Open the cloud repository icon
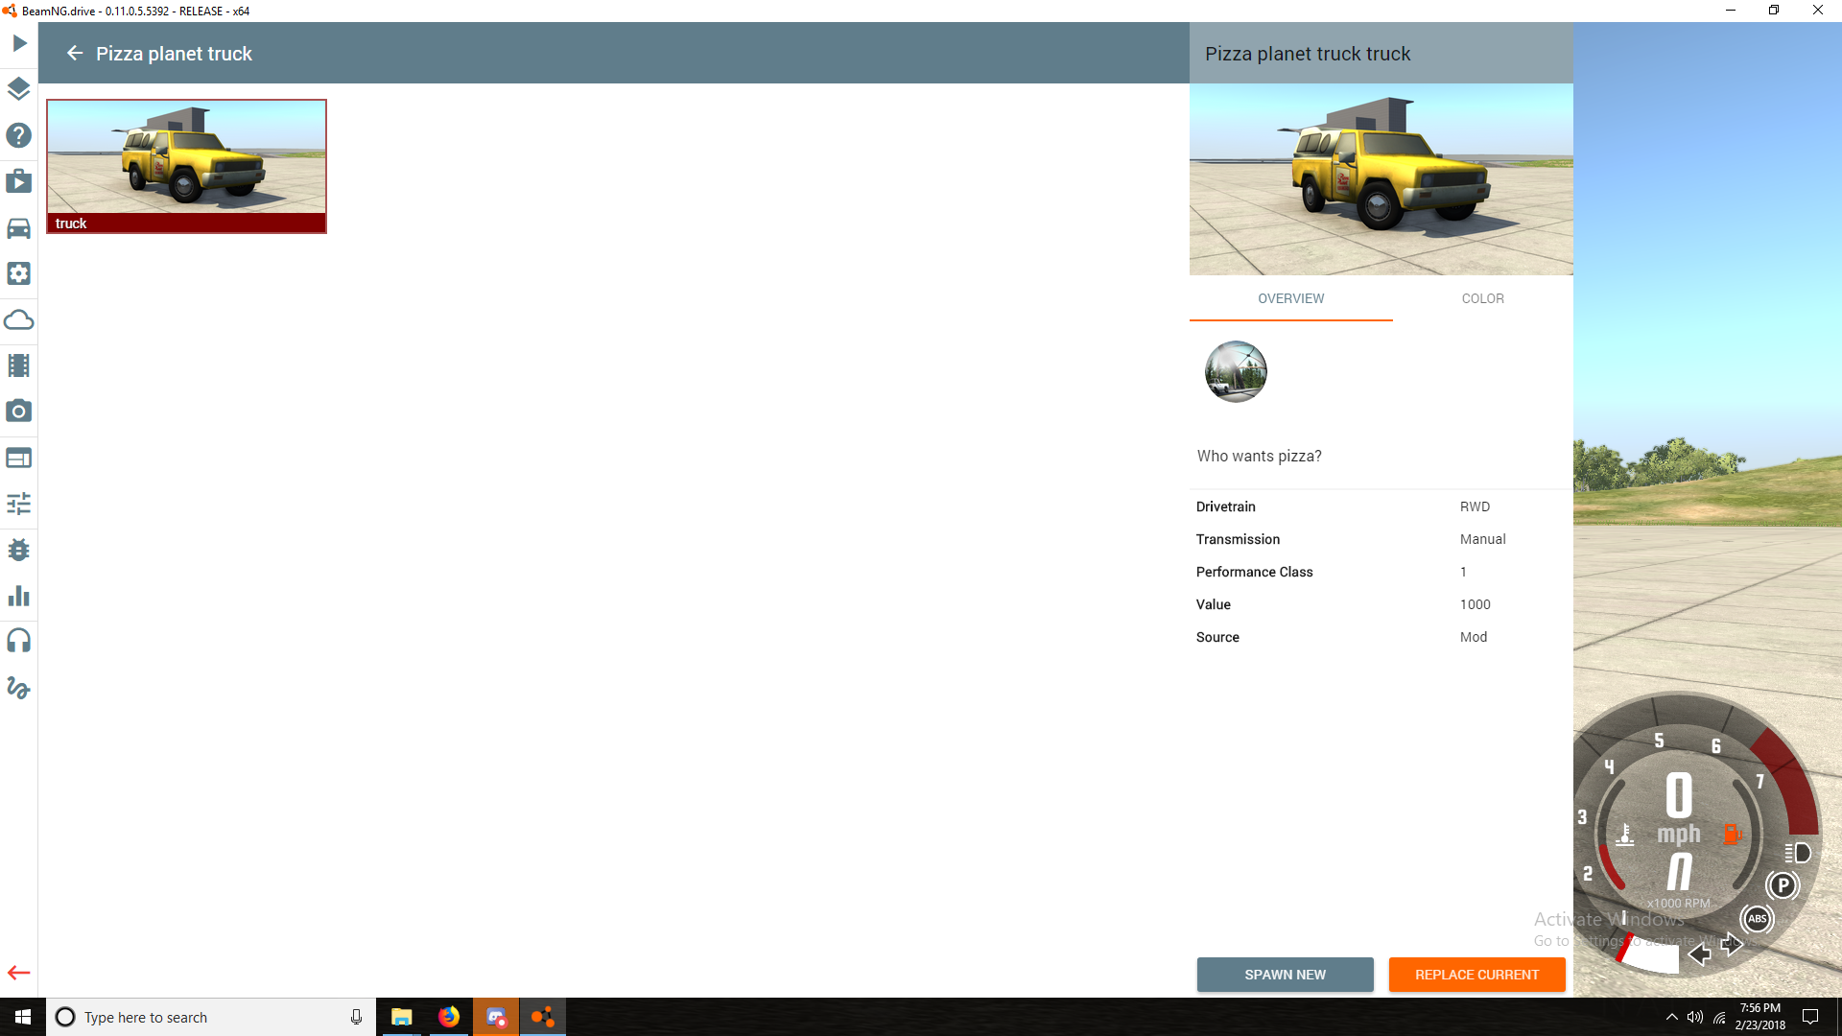 [19, 319]
